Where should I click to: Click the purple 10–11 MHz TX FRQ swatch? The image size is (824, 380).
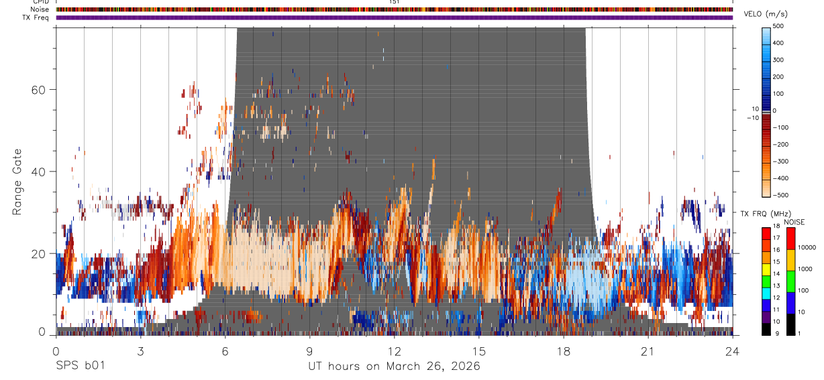(x=766, y=316)
